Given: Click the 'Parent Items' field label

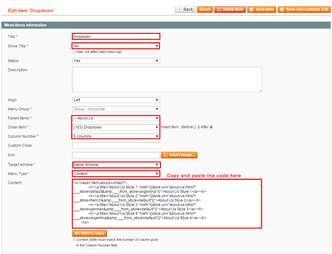Looking at the screenshot, I should tap(19, 118).
